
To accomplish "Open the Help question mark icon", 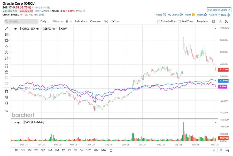I will [229, 15].
